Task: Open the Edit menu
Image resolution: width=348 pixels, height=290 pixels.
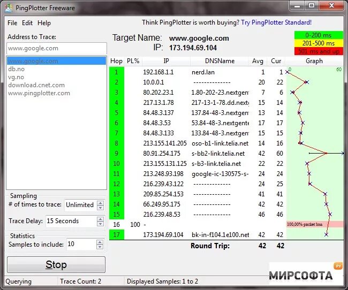Action: click(x=27, y=23)
